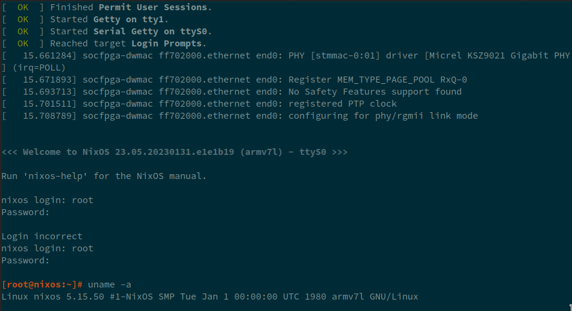Click the NixOS welcome banner line
Viewport: 572px width, 311px height.
175,152
